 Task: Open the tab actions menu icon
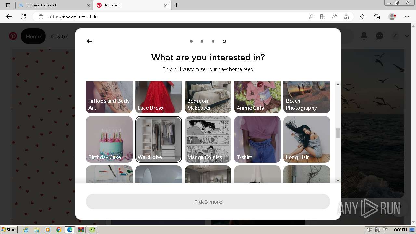[x=8, y=5]
